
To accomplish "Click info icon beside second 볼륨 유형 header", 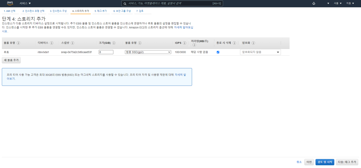I will click(x=140, y=43).
